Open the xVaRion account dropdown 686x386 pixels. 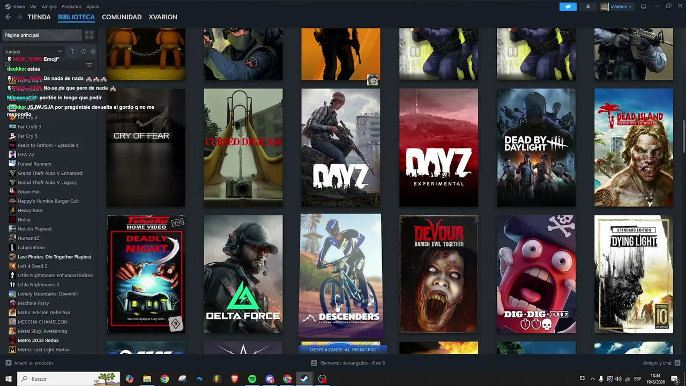[617, 6]
